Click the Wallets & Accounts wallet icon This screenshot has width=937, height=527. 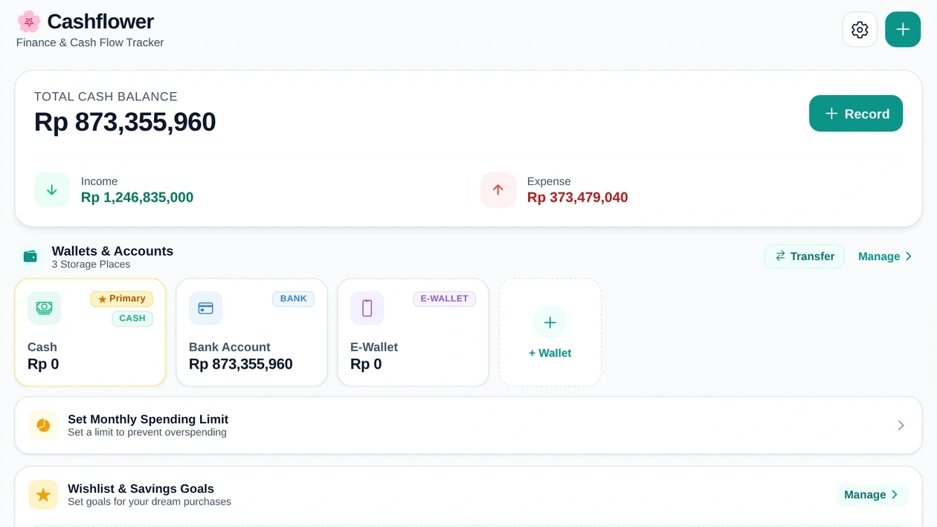click(x=30, y=256)
